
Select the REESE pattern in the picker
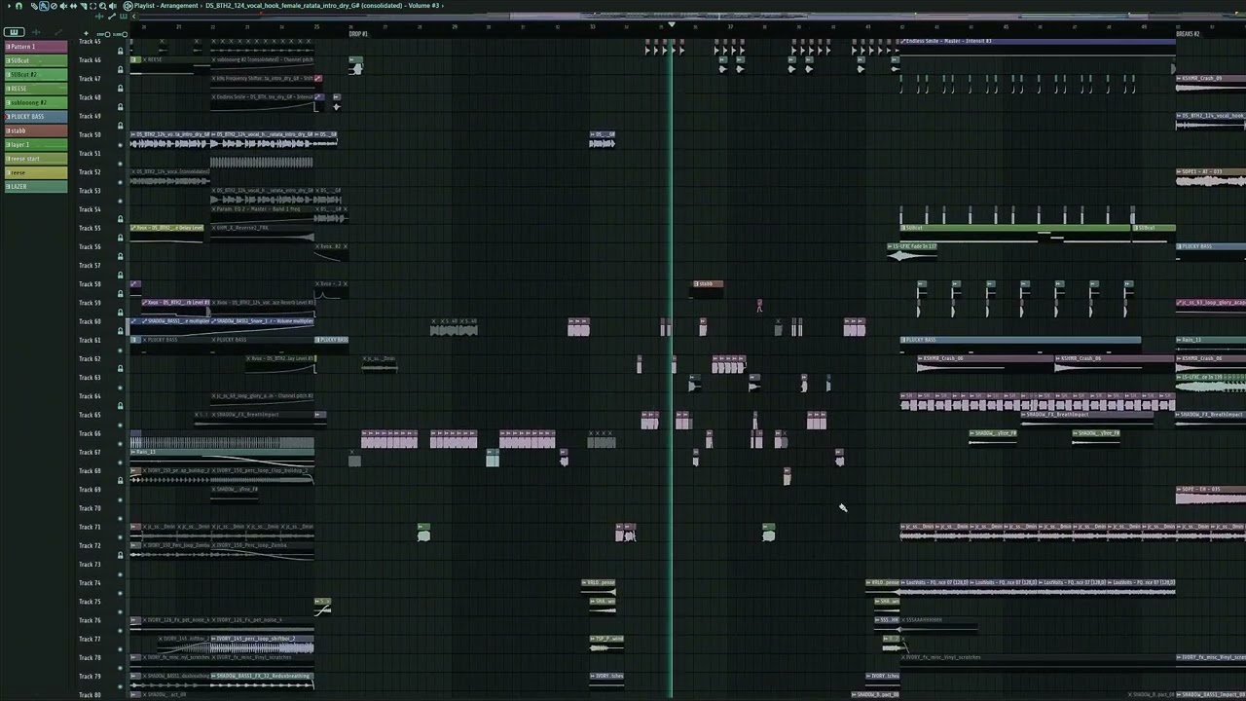pos(35,88)
